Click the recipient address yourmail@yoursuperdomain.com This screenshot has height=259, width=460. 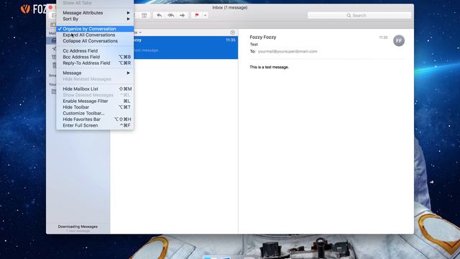coord(287,51)
